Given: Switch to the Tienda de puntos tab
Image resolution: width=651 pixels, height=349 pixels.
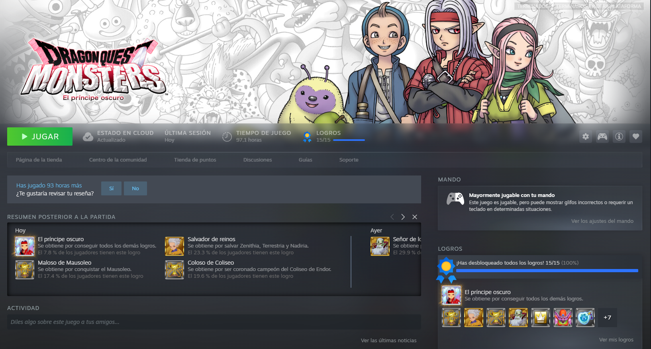Looking at the screenshot, I should [195, 160].
